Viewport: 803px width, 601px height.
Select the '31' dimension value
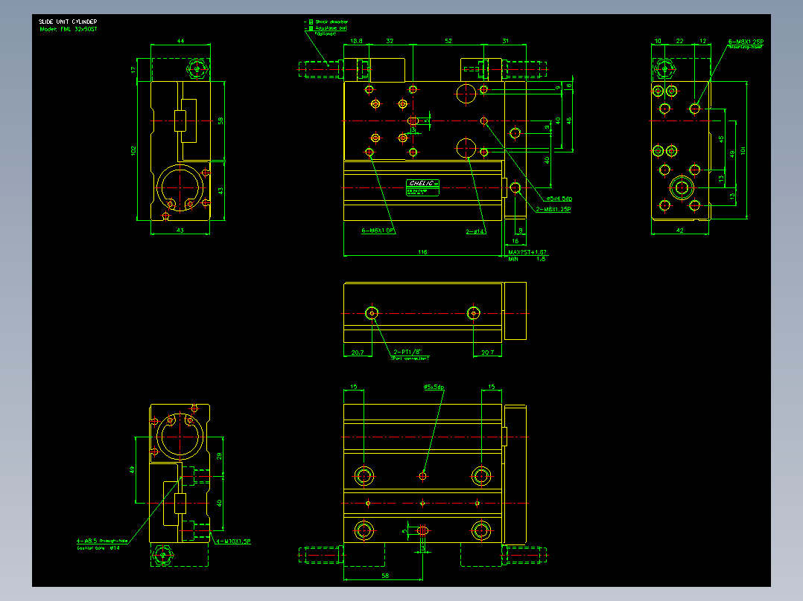click(506, 41)
